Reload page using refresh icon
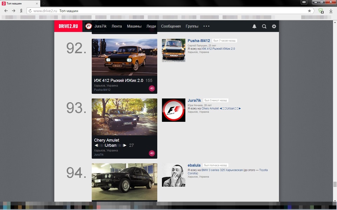The height and width of the screenshot is (210, 337). point(30,11)
